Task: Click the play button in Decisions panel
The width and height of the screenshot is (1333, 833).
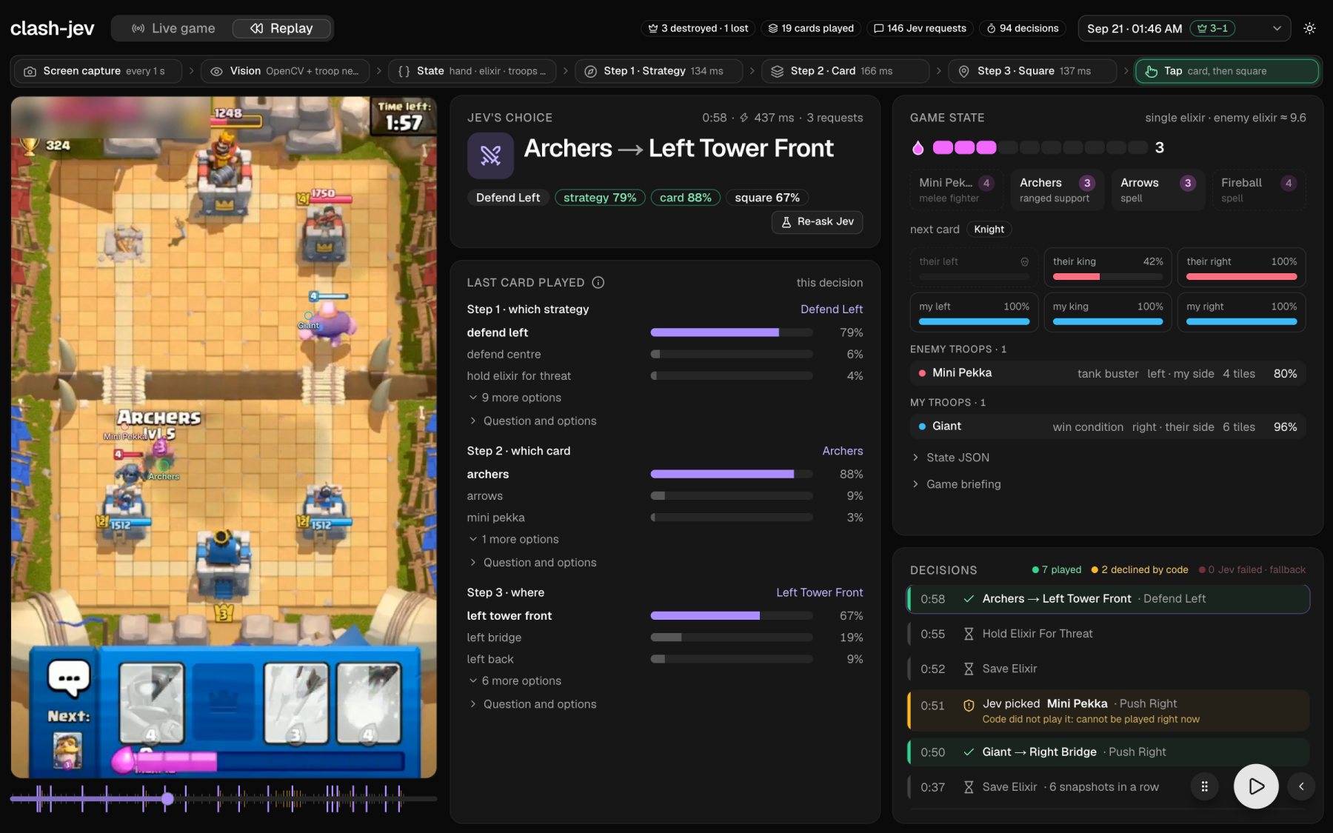Action: click(x=1256, y=786)
